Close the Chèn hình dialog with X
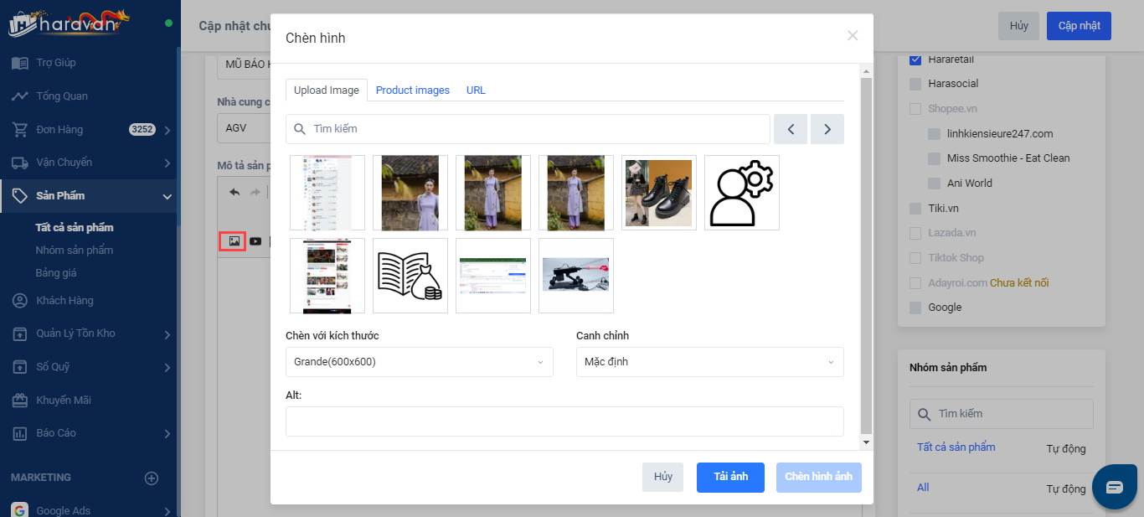The image size is (1144, 517). pyautogui.click(x=853, y=35)
